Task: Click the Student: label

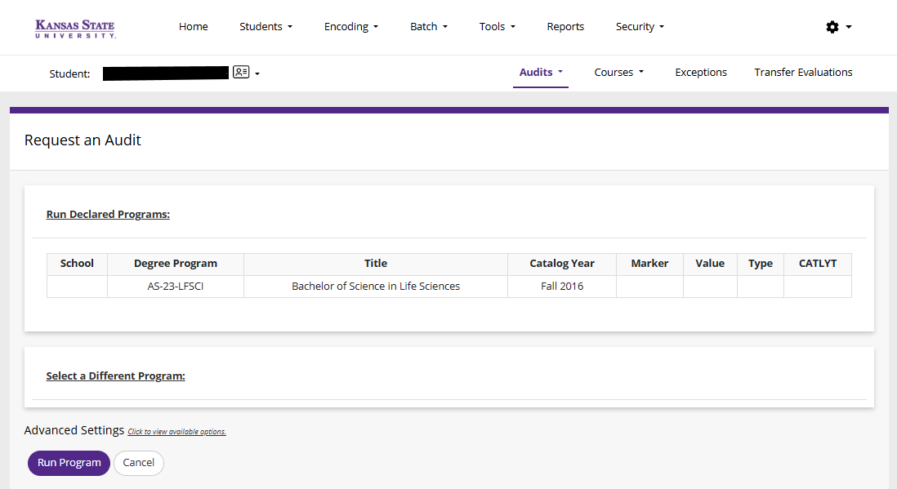Action: [x=69, y=73]
